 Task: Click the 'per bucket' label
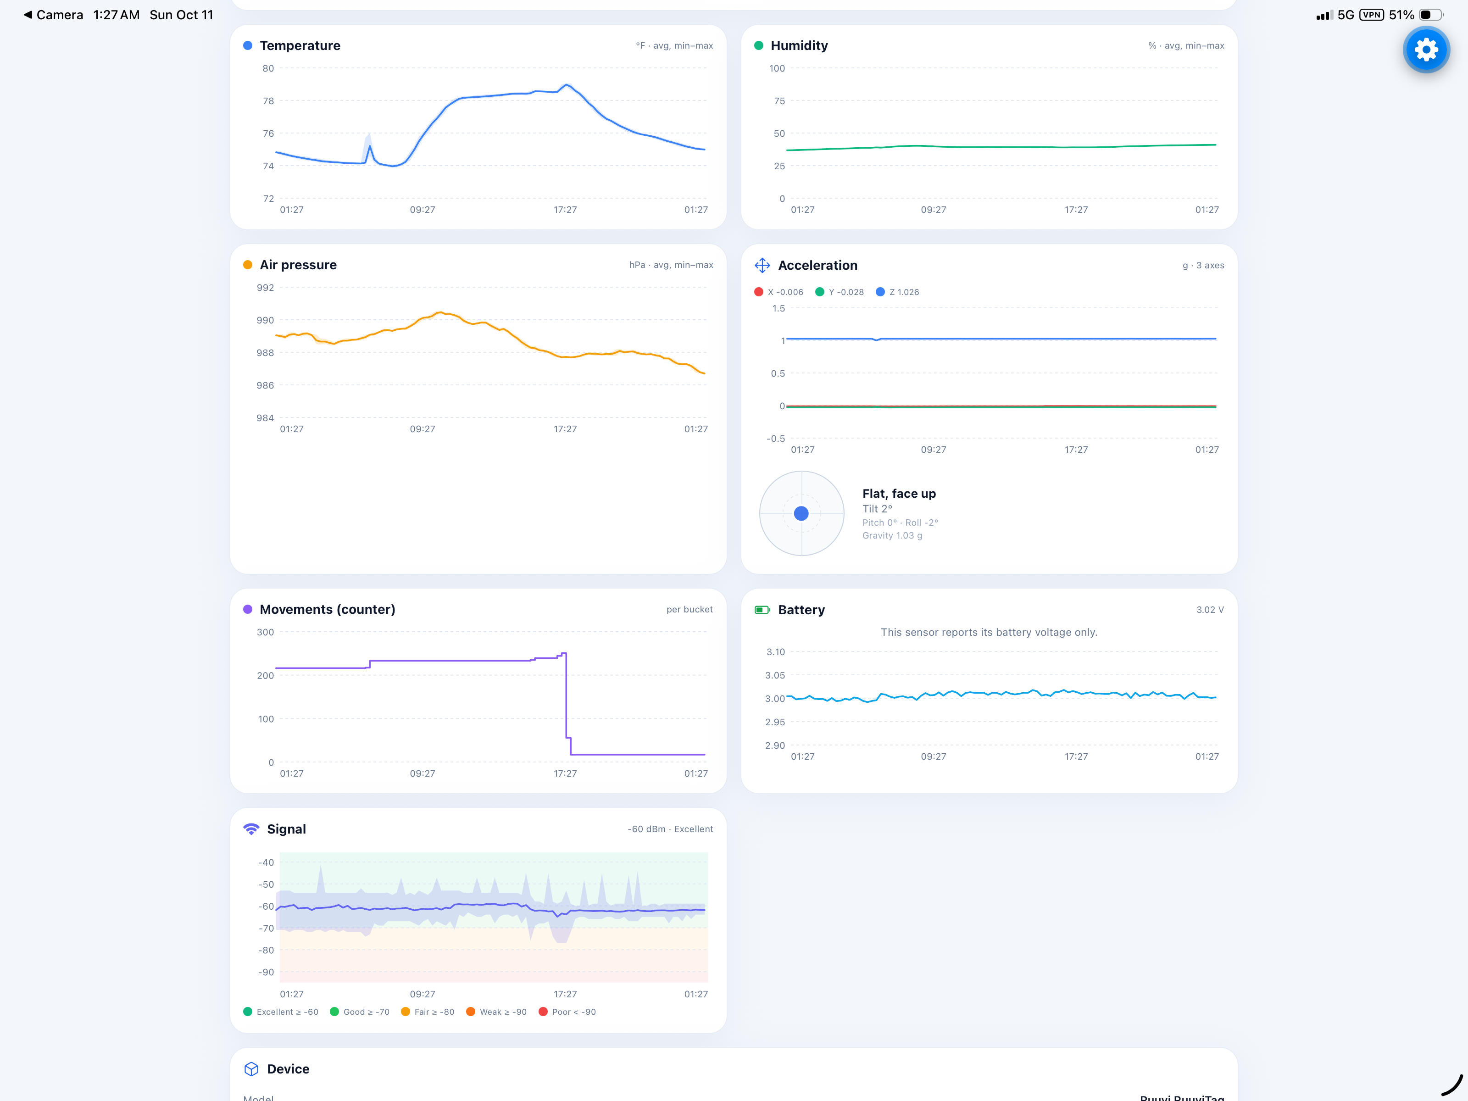pos(690,609)
